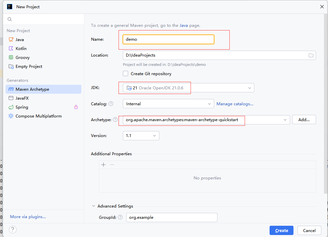The height and width of the screenshot is (237, 328).
Task: Click the Create button
Action: click(282, 230)
